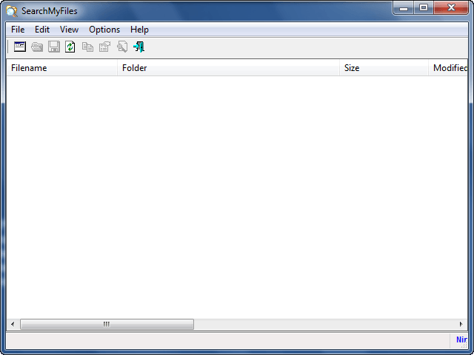Screen dimensions: 474x355
Task: Open the Help menu
Action: (x=139, y=30)
